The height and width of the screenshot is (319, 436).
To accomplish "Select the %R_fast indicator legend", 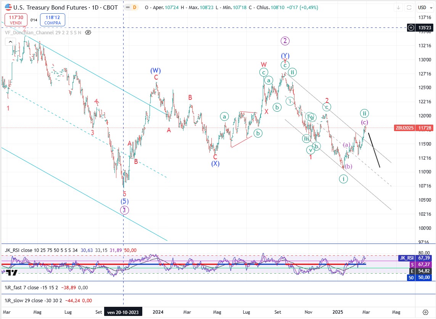I will point(15,288).
